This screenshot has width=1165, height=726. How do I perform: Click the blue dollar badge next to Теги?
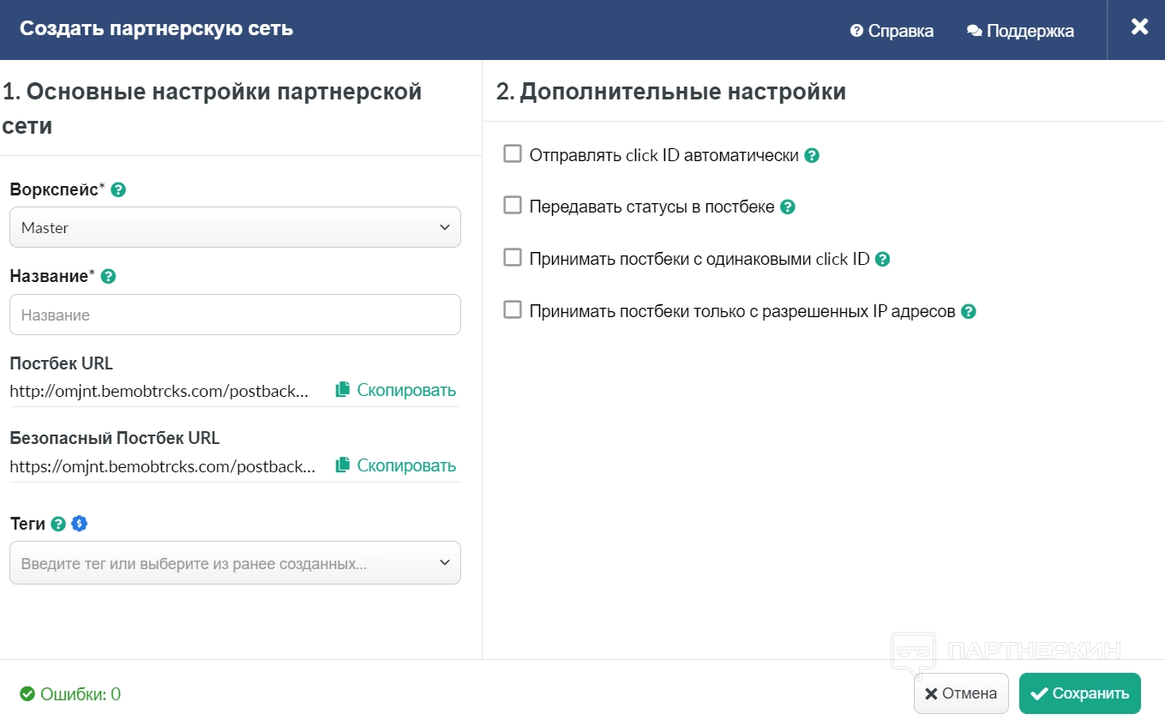(x=80, y=524)
